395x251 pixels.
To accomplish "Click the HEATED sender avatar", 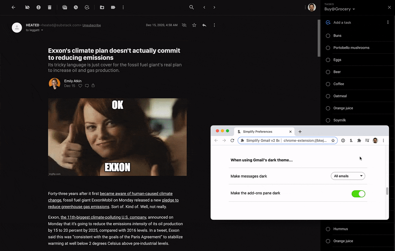I will pyautogui.click(x=17, y=27).
